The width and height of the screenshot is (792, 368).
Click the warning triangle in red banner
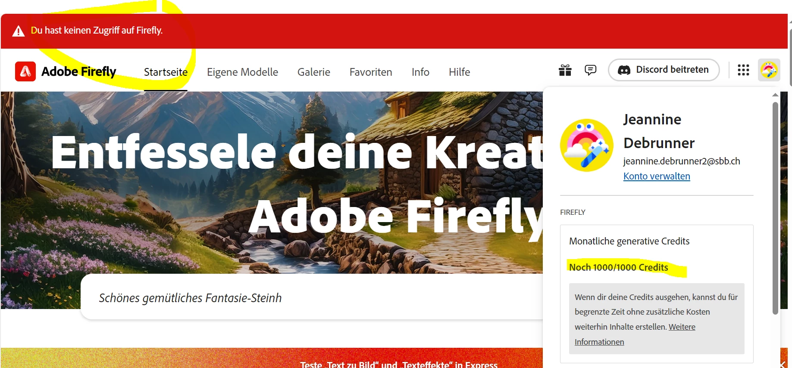[18, 31]
